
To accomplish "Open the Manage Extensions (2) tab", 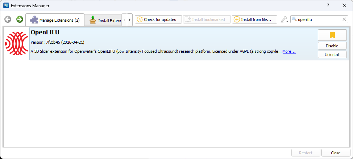I will click(55, 20).
